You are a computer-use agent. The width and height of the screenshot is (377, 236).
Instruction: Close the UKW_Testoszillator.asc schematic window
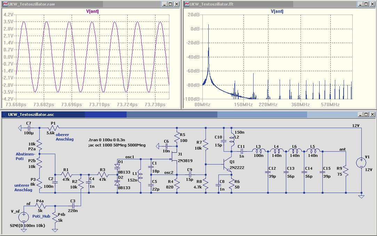[x=372, y=115]
